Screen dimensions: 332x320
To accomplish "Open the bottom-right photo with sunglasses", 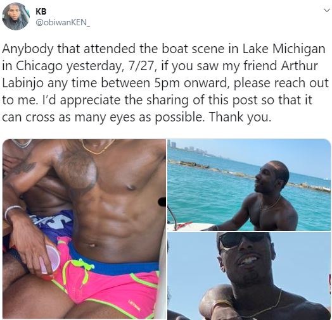I will (x=249, y=275).
